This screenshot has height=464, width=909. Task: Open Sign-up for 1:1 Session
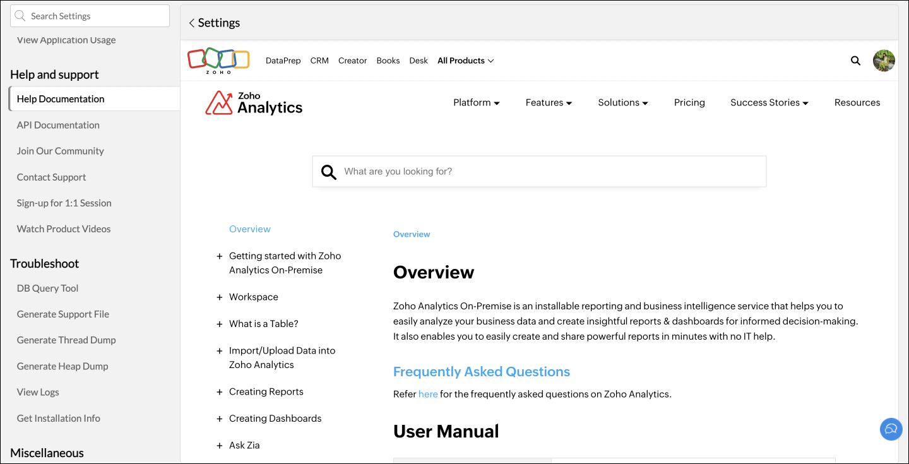pos(64,203)
